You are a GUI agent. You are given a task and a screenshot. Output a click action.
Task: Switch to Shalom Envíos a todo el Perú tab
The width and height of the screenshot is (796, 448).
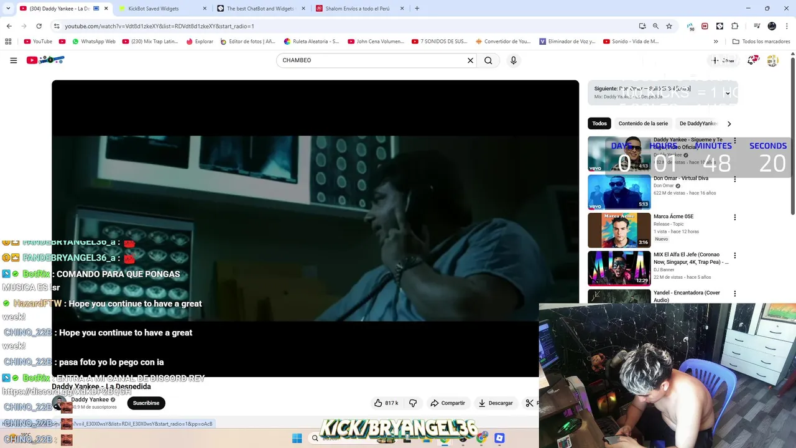pos(359,9)
